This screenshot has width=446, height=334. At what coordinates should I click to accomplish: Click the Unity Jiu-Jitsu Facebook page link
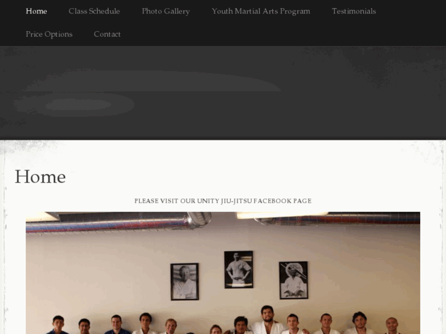click(x=223, y=201)
